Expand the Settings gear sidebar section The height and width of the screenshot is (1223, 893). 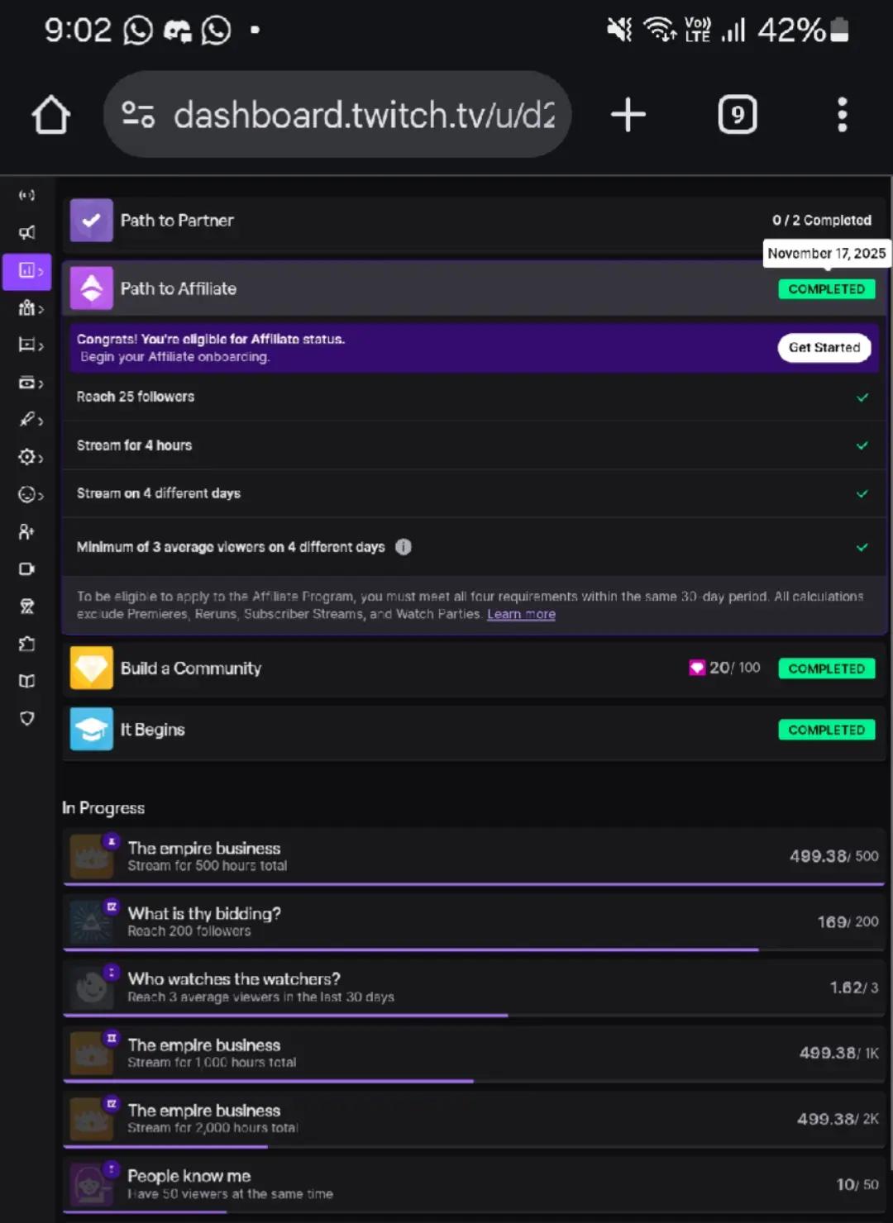[30, 457]
